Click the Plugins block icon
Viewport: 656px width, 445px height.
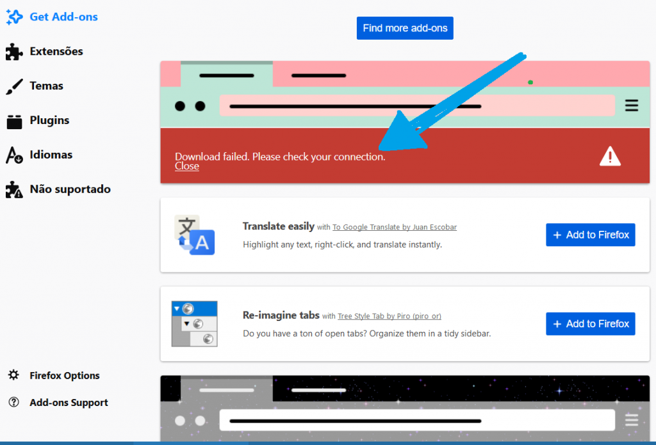point(14,121)
